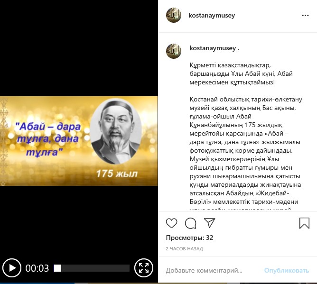317x284 pixels.
Task: Click the "175 жыл" text in the video
Action: tap(117, 174)
